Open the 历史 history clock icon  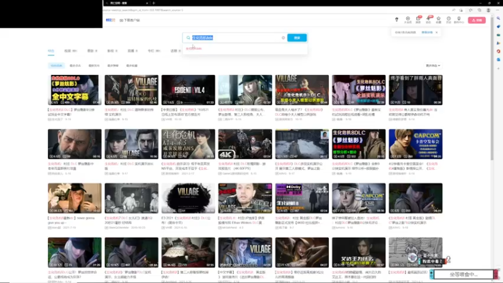pos(449,19)
